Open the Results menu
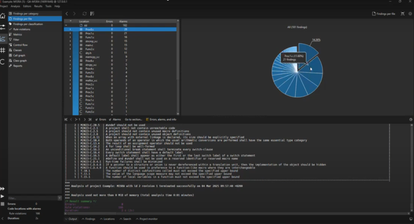This screenshot has height=224, width=414. (38, 6)
